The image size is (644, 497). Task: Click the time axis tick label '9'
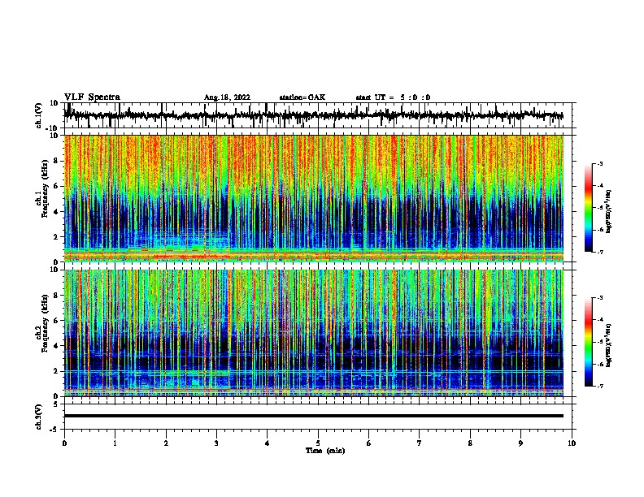(x=520, y=443)
